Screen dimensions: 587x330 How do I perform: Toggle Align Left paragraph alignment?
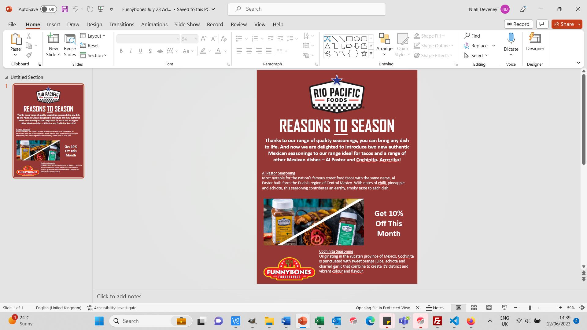[x=239, y=51]
